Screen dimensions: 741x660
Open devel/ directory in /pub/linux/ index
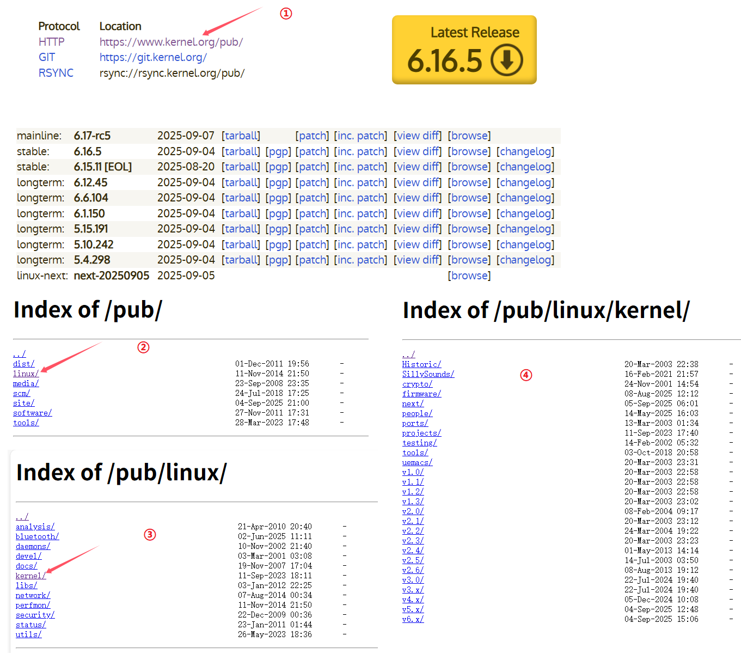(28, 556)
